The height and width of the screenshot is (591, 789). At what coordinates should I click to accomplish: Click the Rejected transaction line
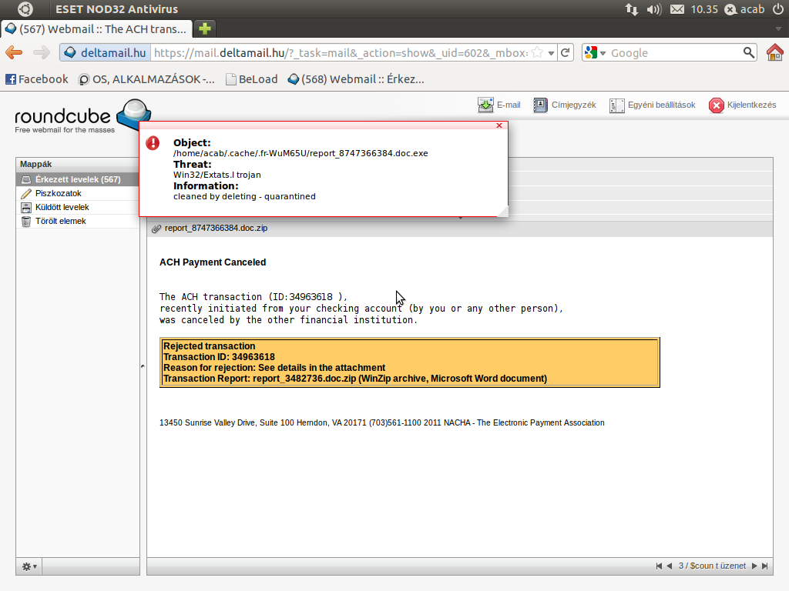point(210,346)
